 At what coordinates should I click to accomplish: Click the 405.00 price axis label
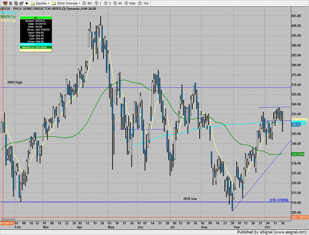[x=296, y=16]
